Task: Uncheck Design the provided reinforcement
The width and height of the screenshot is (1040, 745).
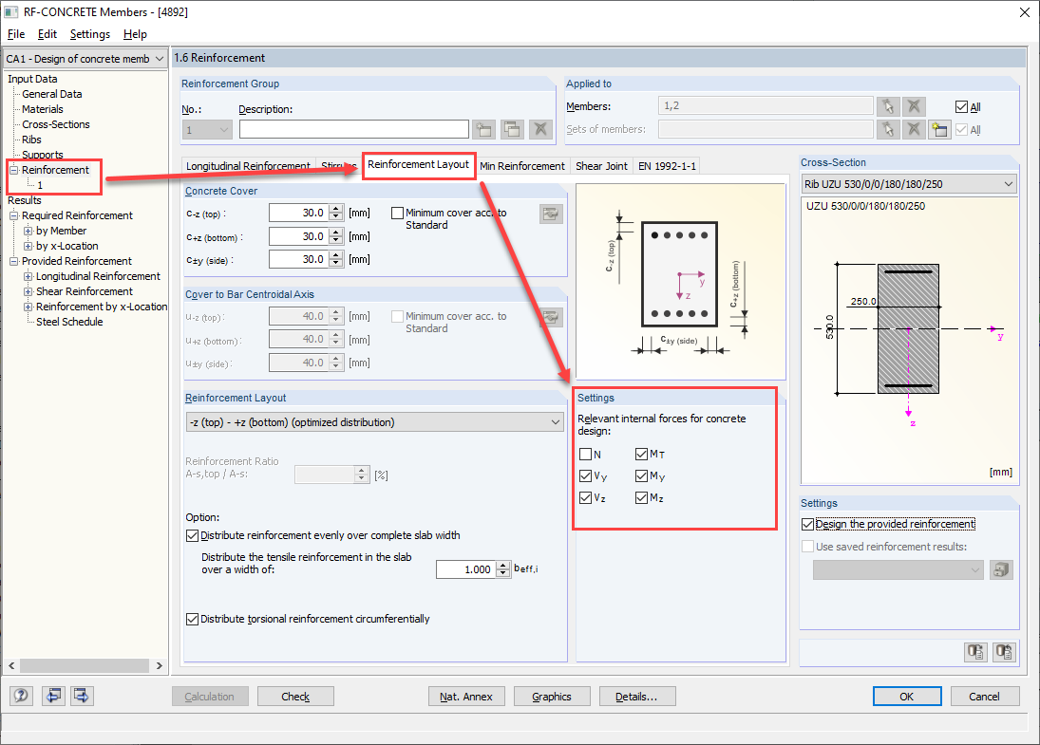Action: click(808, 524)
